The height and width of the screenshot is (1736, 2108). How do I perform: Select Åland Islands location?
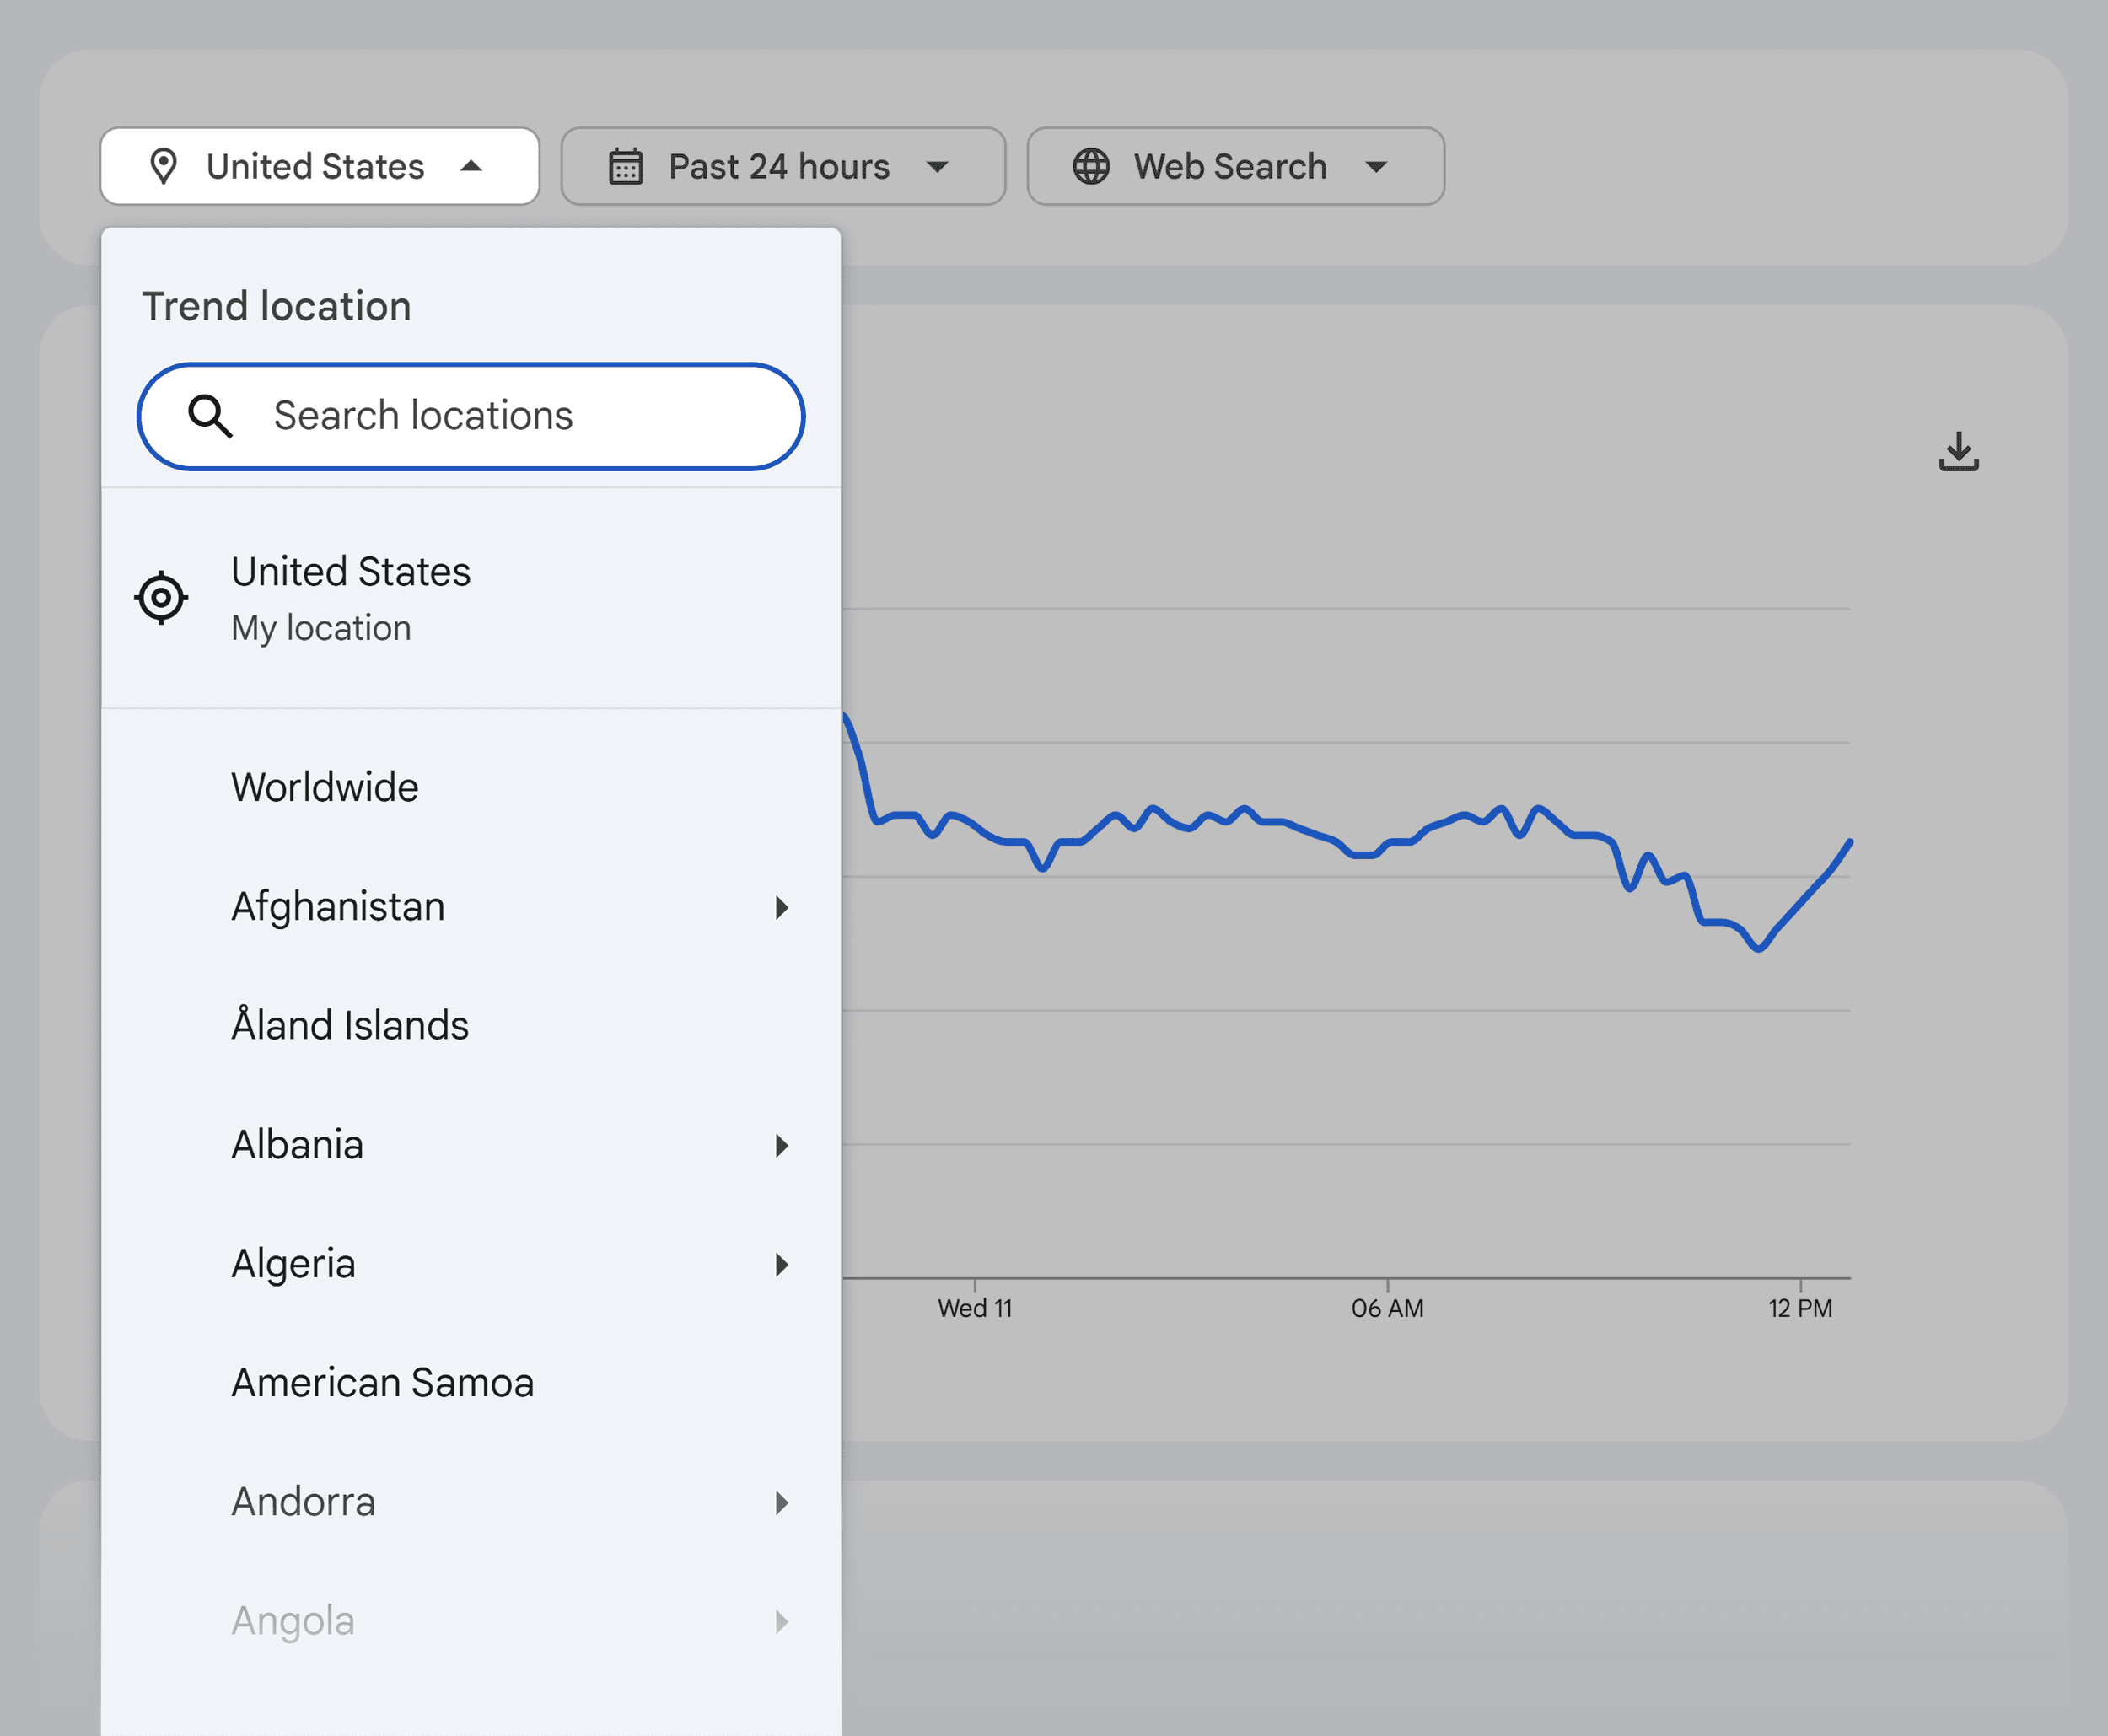tap(349, 1025)
